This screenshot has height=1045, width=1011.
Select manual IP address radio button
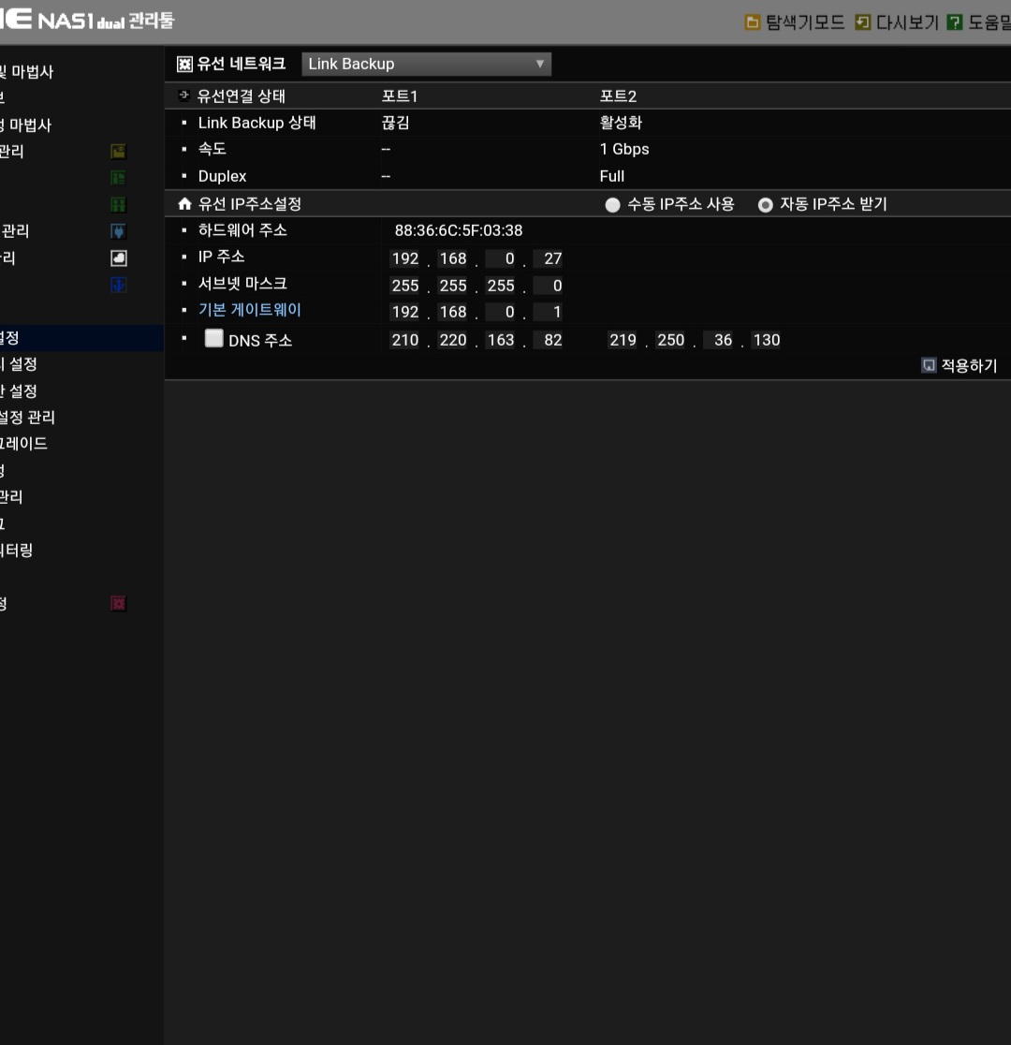[612, 205]
